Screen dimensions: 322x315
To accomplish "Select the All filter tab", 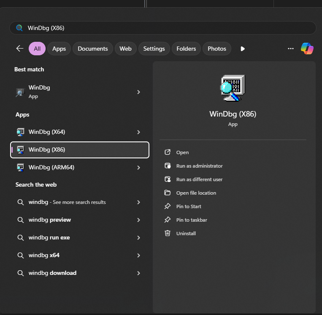I will (x=37, y=49).
